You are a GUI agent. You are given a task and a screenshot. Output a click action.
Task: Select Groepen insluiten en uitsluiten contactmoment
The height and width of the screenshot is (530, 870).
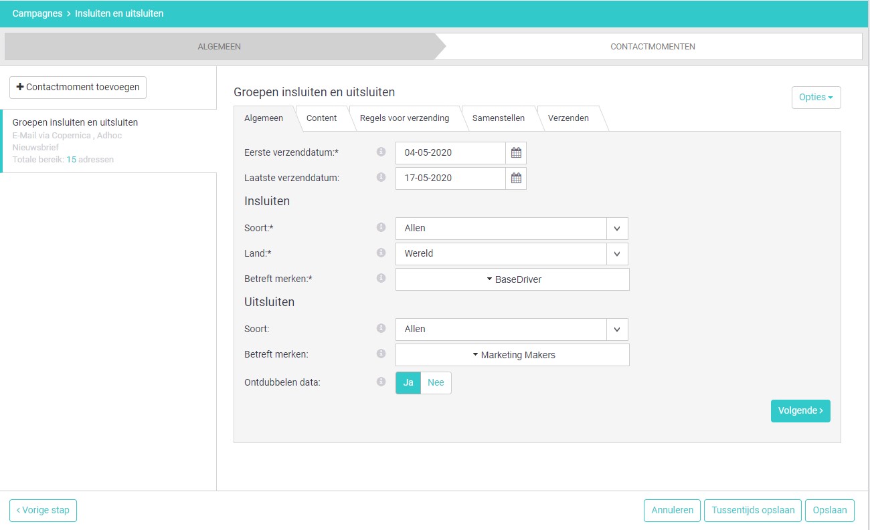point(109,141)
